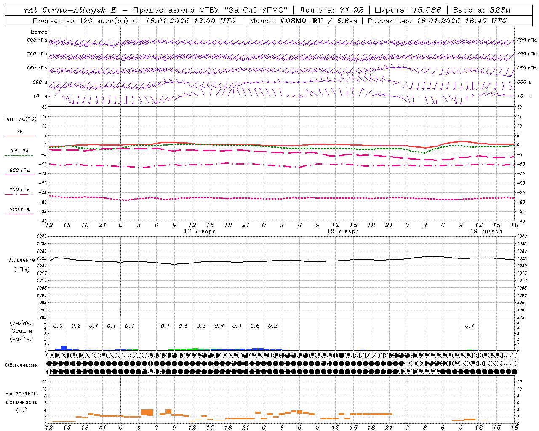Click the 10 м wind level label on left
The height and width of the screenshot is (431, 539).
tap(40, 96)
